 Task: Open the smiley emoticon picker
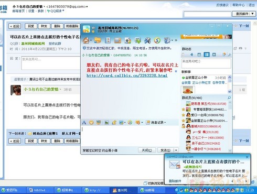pyautogui.click(x=91, y=123)
